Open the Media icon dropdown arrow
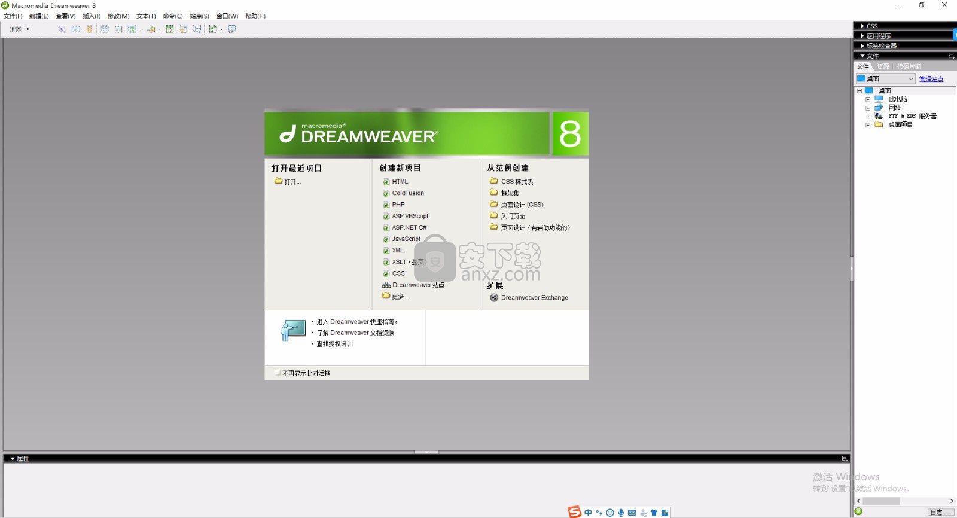This screenshot has width=957, height=518. coord(160,29)
